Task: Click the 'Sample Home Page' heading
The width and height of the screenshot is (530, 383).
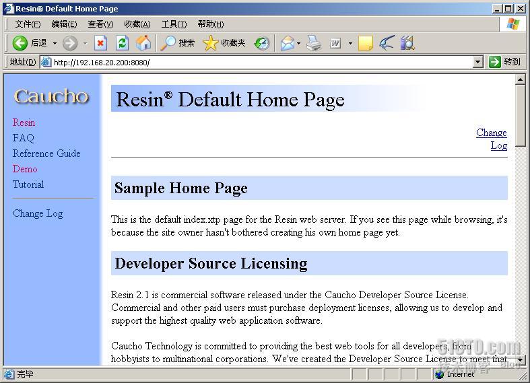Action: point(181,188)
